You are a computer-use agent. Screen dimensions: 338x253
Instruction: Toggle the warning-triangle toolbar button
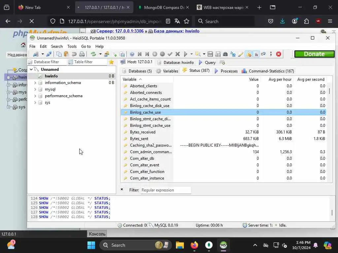tap(248, 54)
